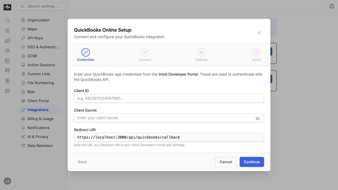Click the Redirect URI field
Viewport: 338px width, 190px height.
[169, 137]
